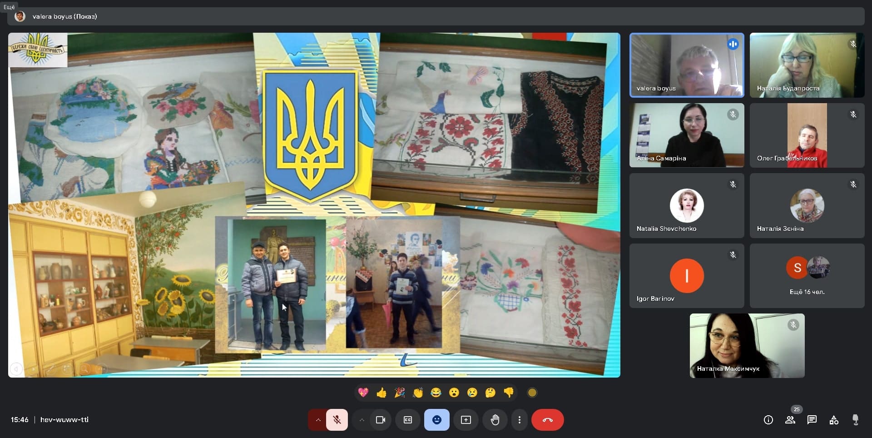Unmute the microphone in the call toolbar
The image size is (872, 438).
coord(337,420)
